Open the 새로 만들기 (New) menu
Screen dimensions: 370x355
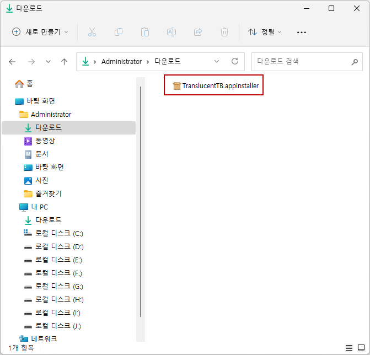click(x=40, y=32)
